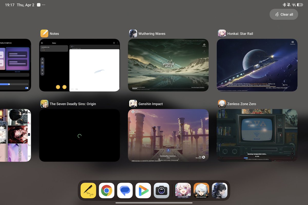Launch the Camera app from the dock
The height and width of the screenshot is (205, 308).
pyautogui.click(x=161, y=190)
